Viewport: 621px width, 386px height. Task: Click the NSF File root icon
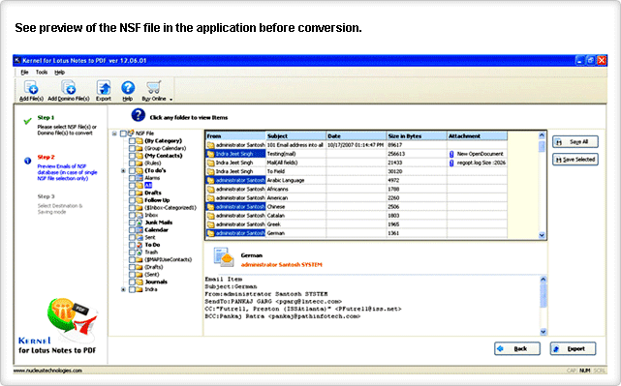click(x=131, y=134)
